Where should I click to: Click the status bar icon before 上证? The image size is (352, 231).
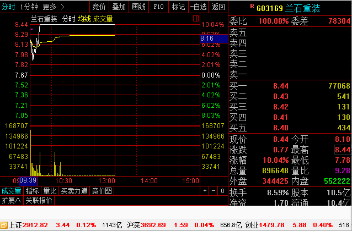point(4,225)
